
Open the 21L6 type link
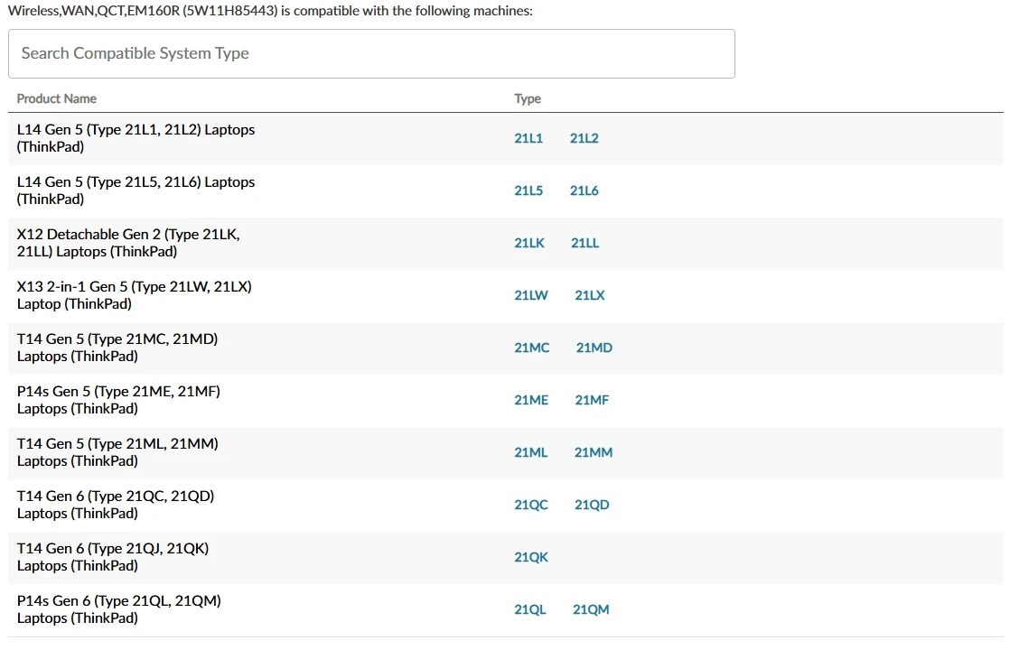tap(584, 190)
